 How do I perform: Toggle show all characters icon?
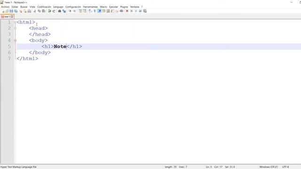click(95, 11)
